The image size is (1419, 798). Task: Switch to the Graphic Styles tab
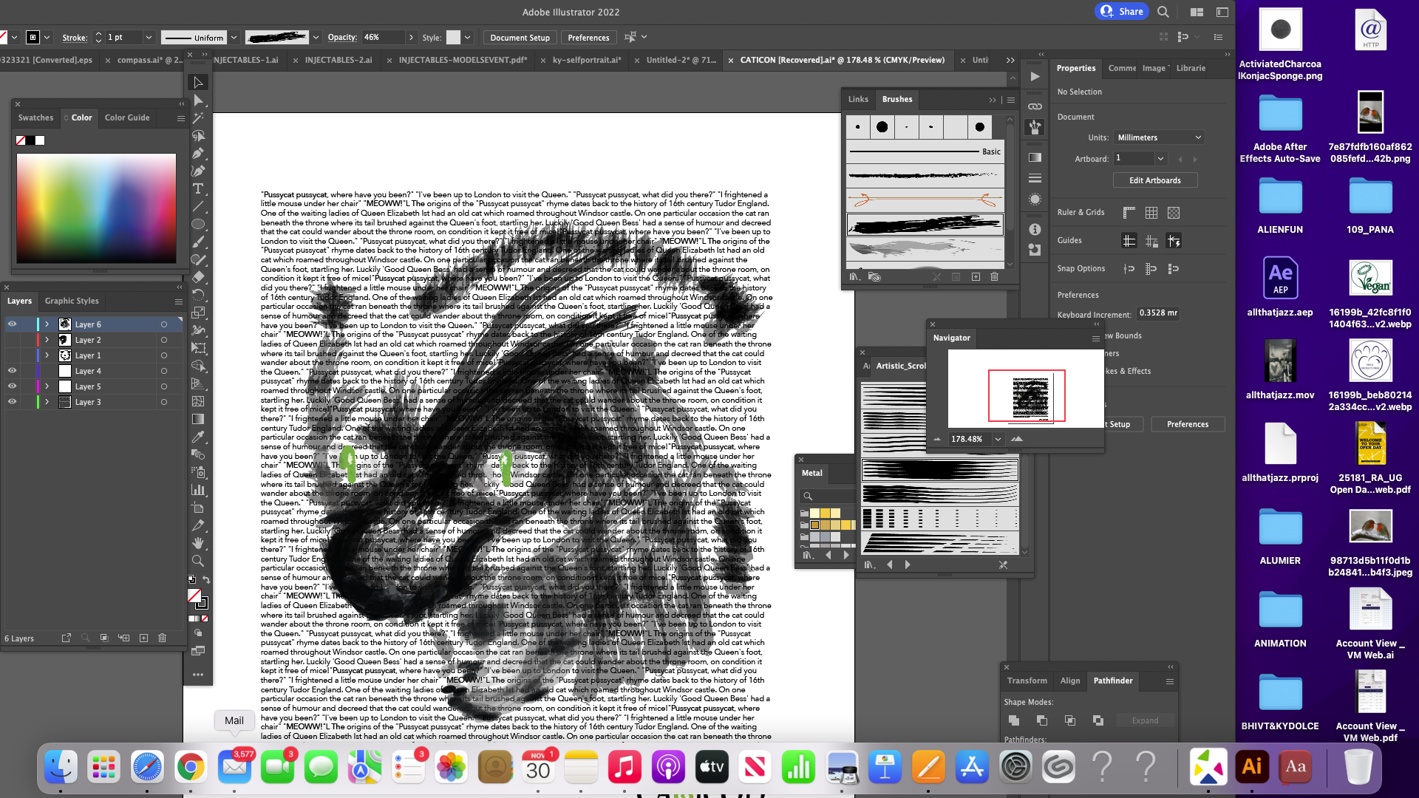click(72, 301)
